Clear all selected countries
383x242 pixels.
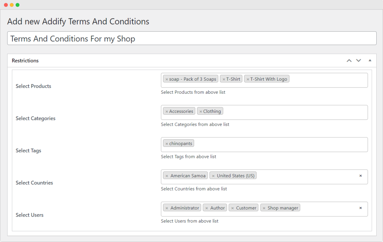click(361, 176)
